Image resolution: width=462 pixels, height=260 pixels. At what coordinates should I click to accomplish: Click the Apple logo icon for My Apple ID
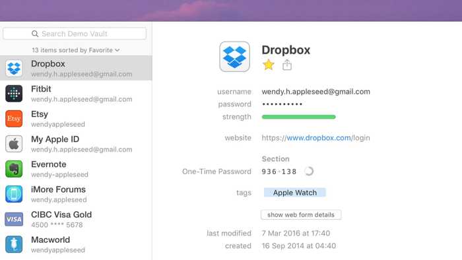14,144
